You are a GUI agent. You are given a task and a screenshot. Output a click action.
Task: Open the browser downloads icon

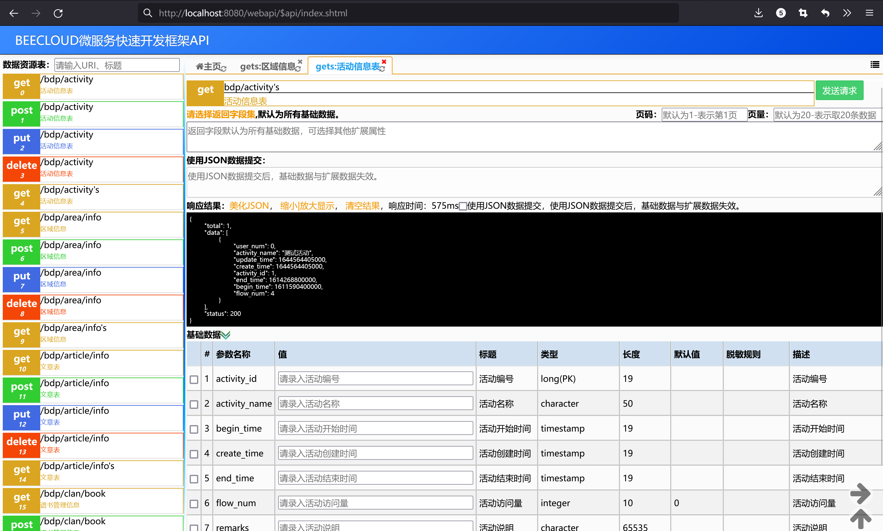tap(758, 13)
